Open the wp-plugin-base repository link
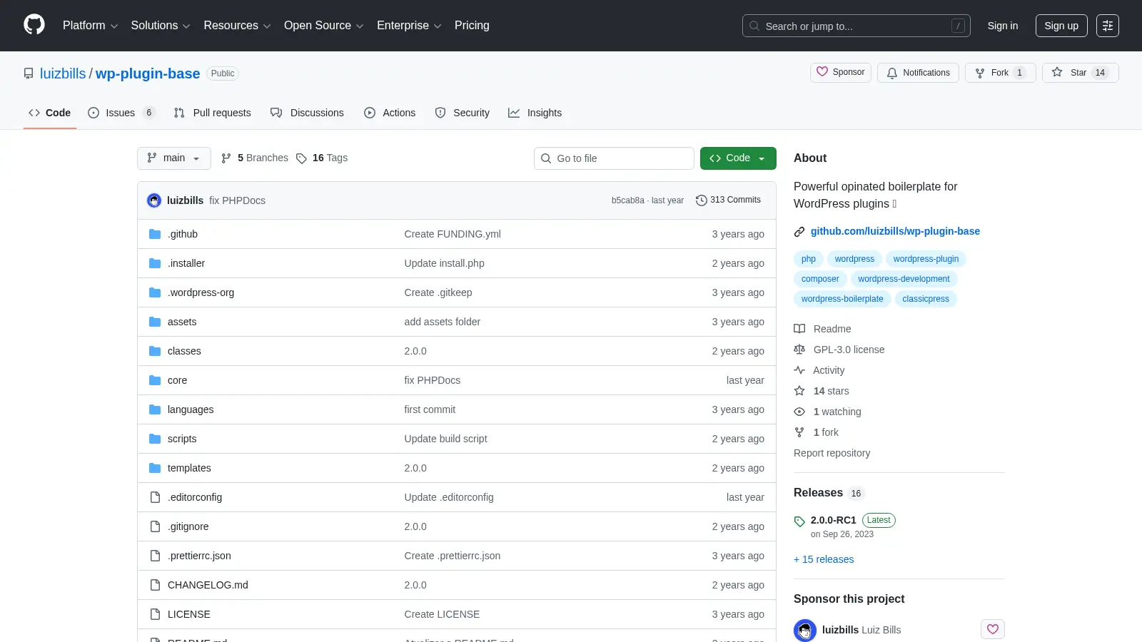Image resolution: width=1142 pixels, height=642 pixels. (148, 73)
